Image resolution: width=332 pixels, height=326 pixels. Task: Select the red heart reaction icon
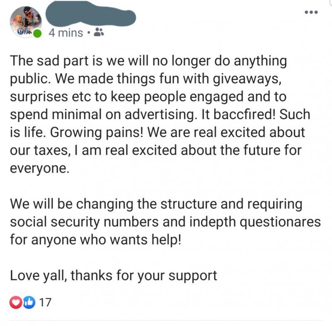click(x=16, y=302)
